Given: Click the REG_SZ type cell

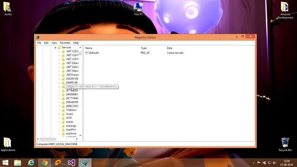Looking at the screenshot, I should click(145, 53).
